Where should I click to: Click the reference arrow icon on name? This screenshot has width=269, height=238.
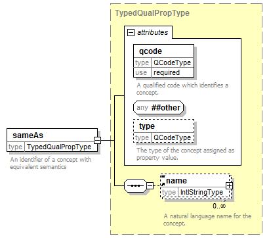point(163,184)
